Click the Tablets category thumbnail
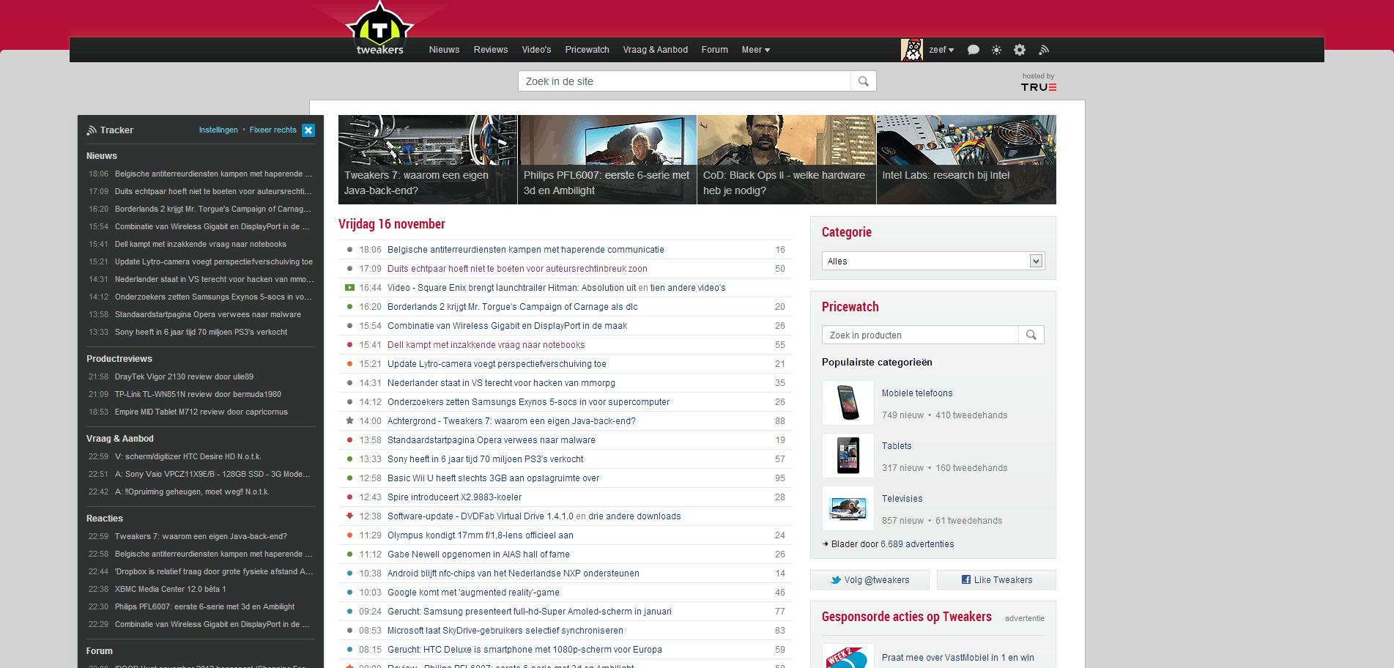1394x668 pixels. 848,456
